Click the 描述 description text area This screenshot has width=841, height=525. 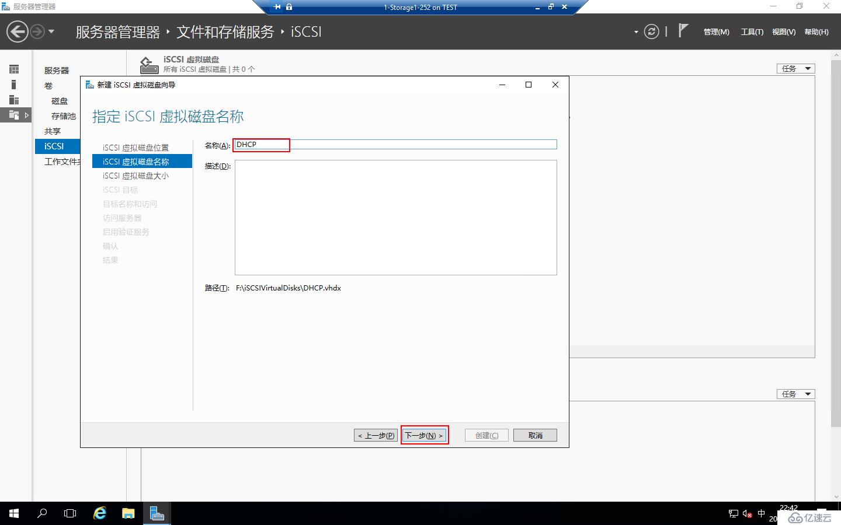click(x=396, y=218)
